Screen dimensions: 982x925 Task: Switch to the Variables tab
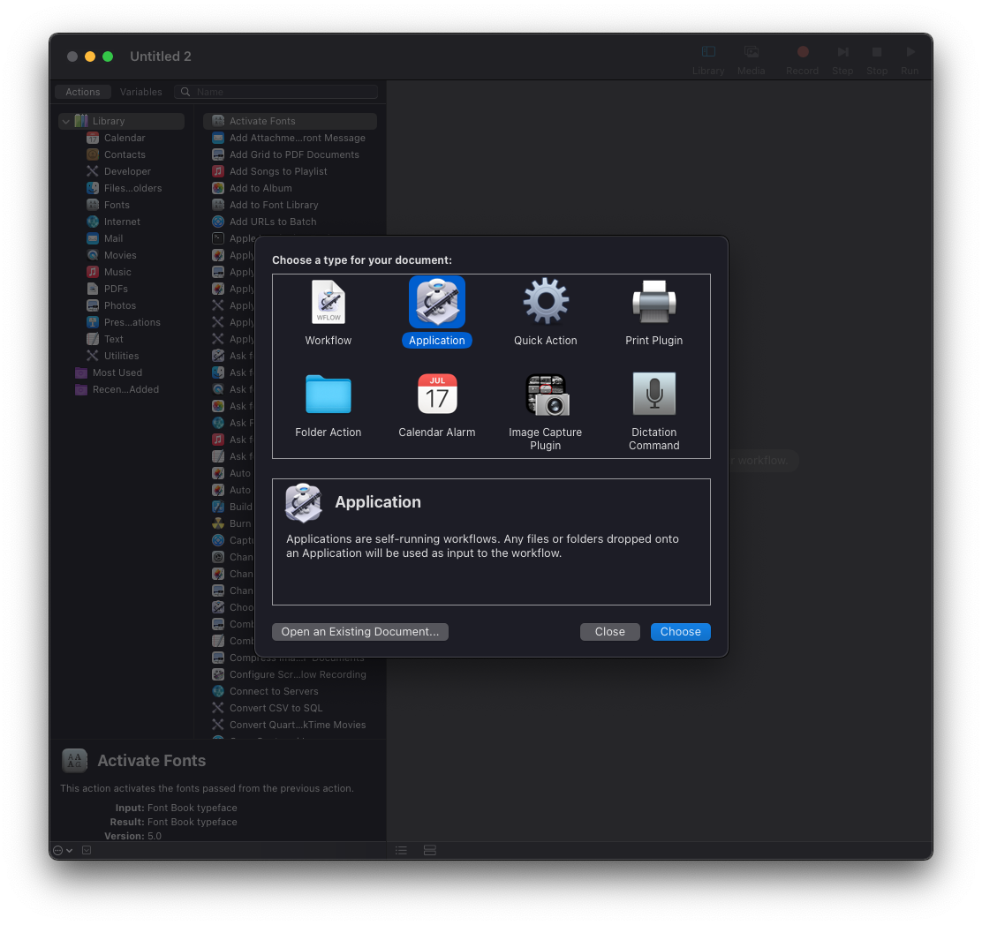click(x=141, y=92)
